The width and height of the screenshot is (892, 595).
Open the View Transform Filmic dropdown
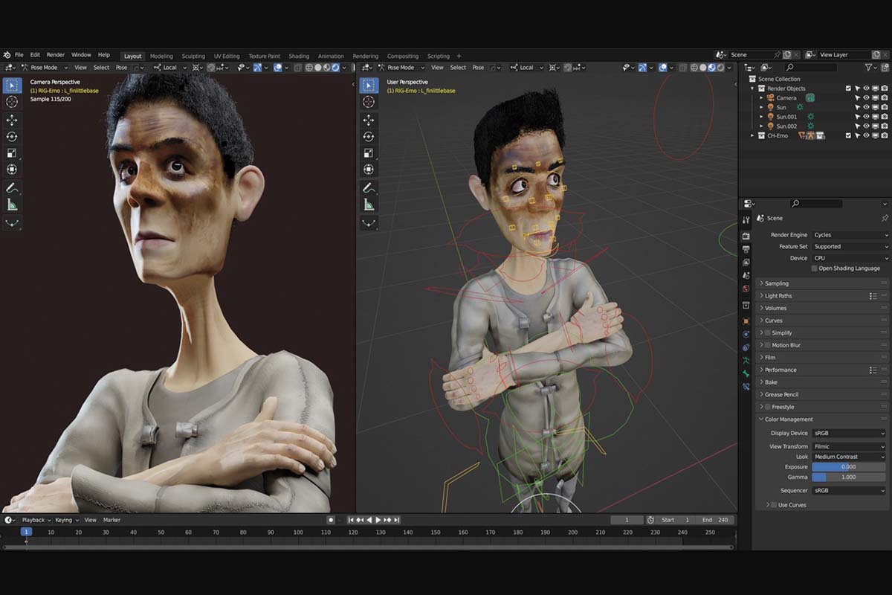[850, 446]
